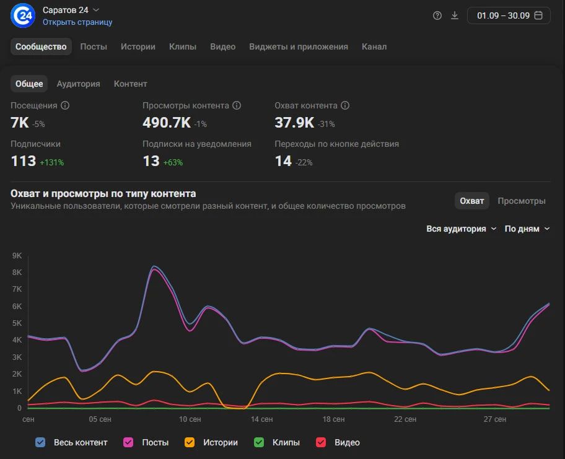Screen dimensions: 565x459
Task: Click the 22 сен date label on the chart axis
Action: [x=405, y=419]
